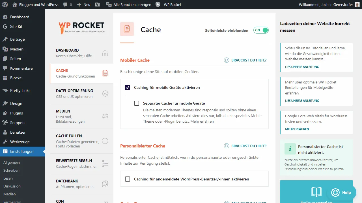Click the Plugins plug icon

click(5, 113)
